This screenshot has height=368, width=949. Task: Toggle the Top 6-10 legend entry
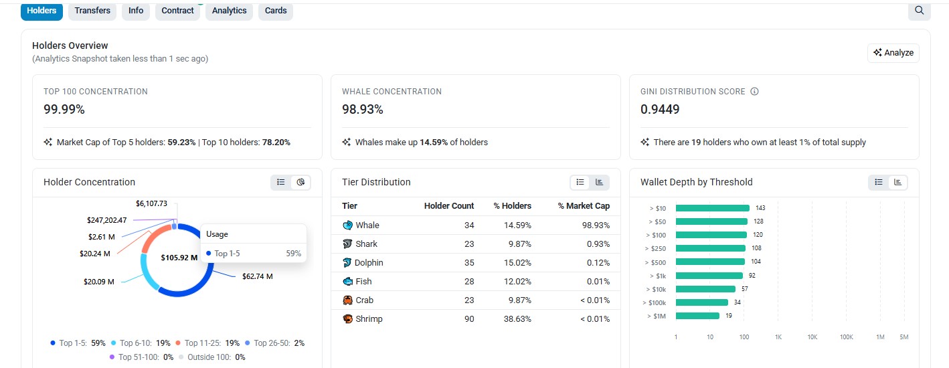(141, 343)
